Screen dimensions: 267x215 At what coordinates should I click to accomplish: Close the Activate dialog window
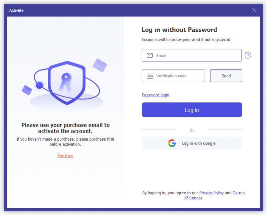[254, 10]
